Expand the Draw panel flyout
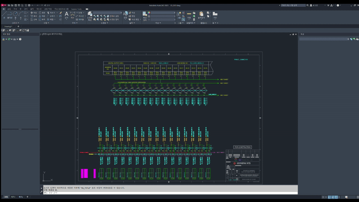359x202 pixels. 15,23
